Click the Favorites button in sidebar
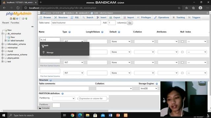 click(15, 23)
